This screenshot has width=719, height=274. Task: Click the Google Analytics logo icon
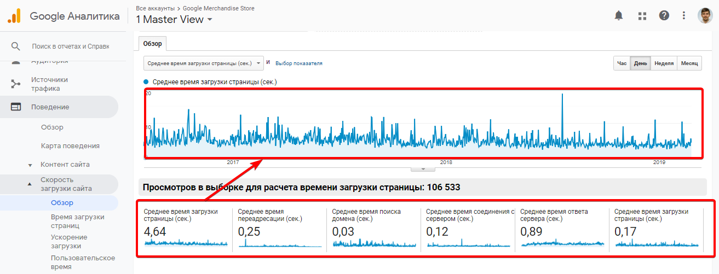(x=14, y=16)
